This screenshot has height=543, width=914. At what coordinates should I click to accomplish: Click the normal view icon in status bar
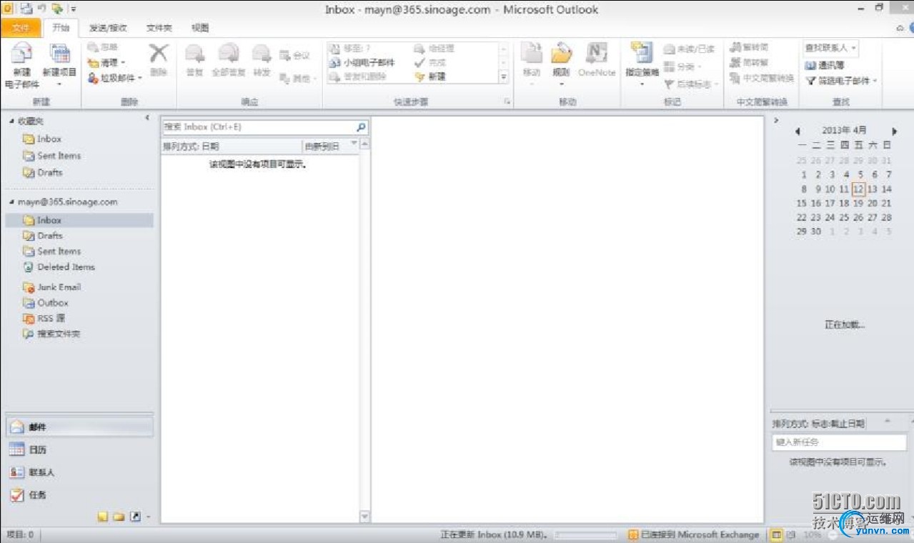point(778,534)
